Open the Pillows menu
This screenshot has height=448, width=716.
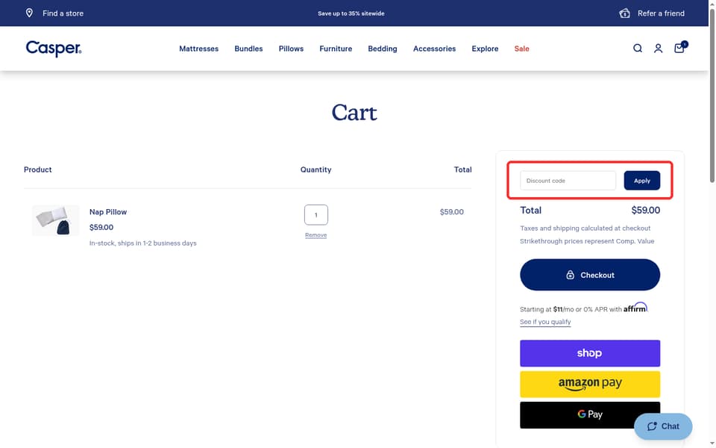(x=291, y=49)
